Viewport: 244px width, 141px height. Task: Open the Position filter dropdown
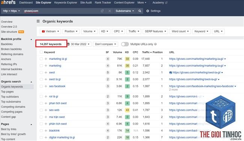pyautogui.click(x=71, y=31)
